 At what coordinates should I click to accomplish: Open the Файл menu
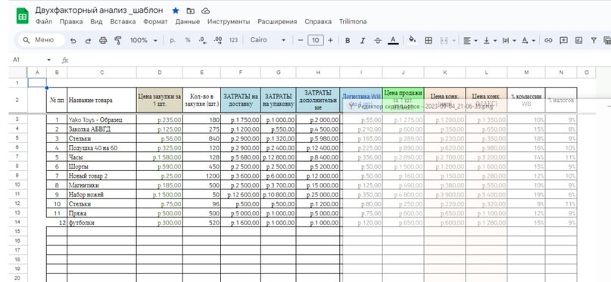[x=44, y=22]
